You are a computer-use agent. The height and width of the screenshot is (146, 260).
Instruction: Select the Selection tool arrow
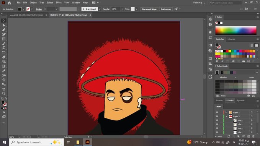(4, 21)
